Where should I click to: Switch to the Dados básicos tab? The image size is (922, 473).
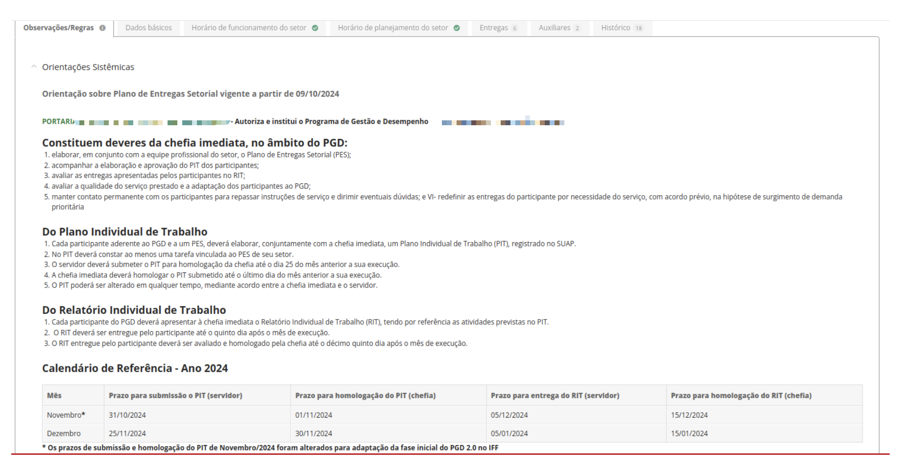[148, 28]
